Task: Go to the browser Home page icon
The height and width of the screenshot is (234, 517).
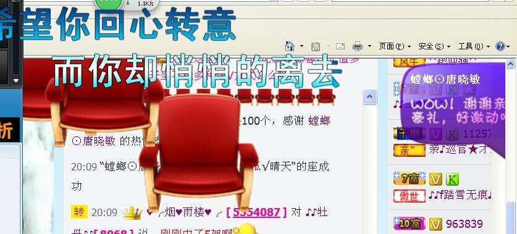Action: (x=290, y=46)
